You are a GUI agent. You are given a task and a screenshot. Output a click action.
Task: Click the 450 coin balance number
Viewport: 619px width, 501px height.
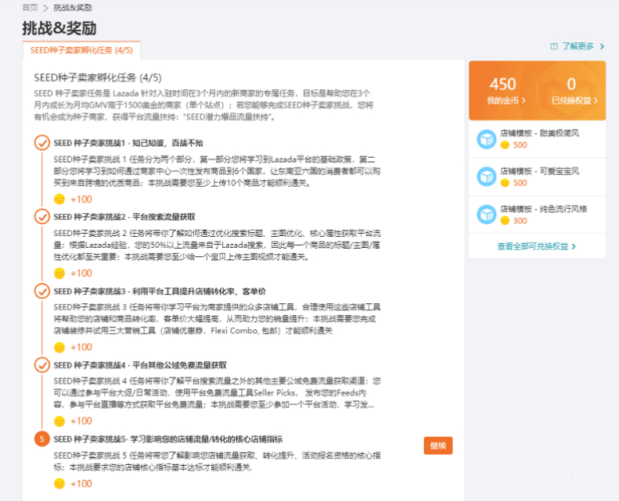coord(502,84)
